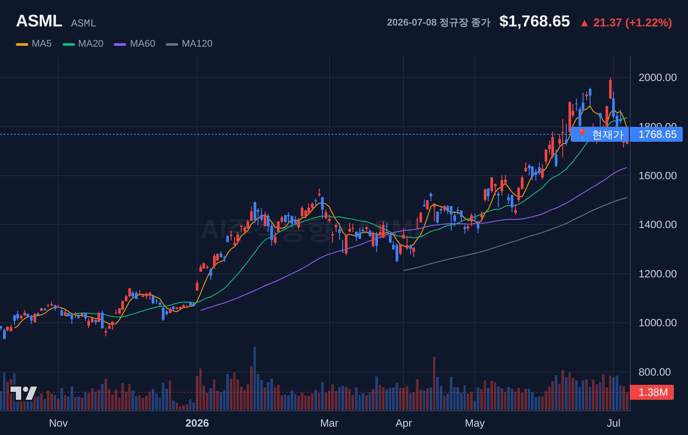
Task: Click the gray MA120 color swatch
Action: click(172, 44)
